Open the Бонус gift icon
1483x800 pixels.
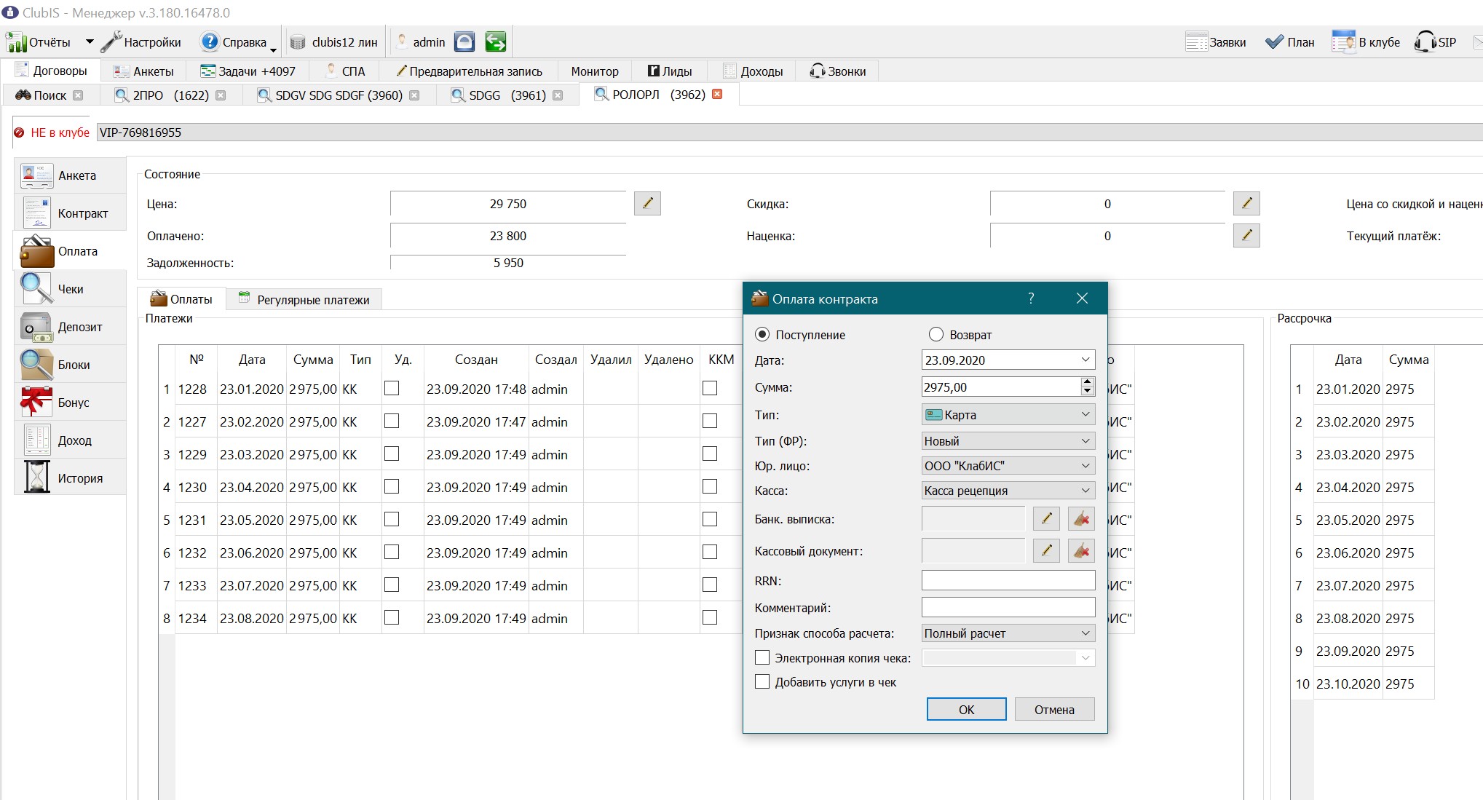(36, 403)
